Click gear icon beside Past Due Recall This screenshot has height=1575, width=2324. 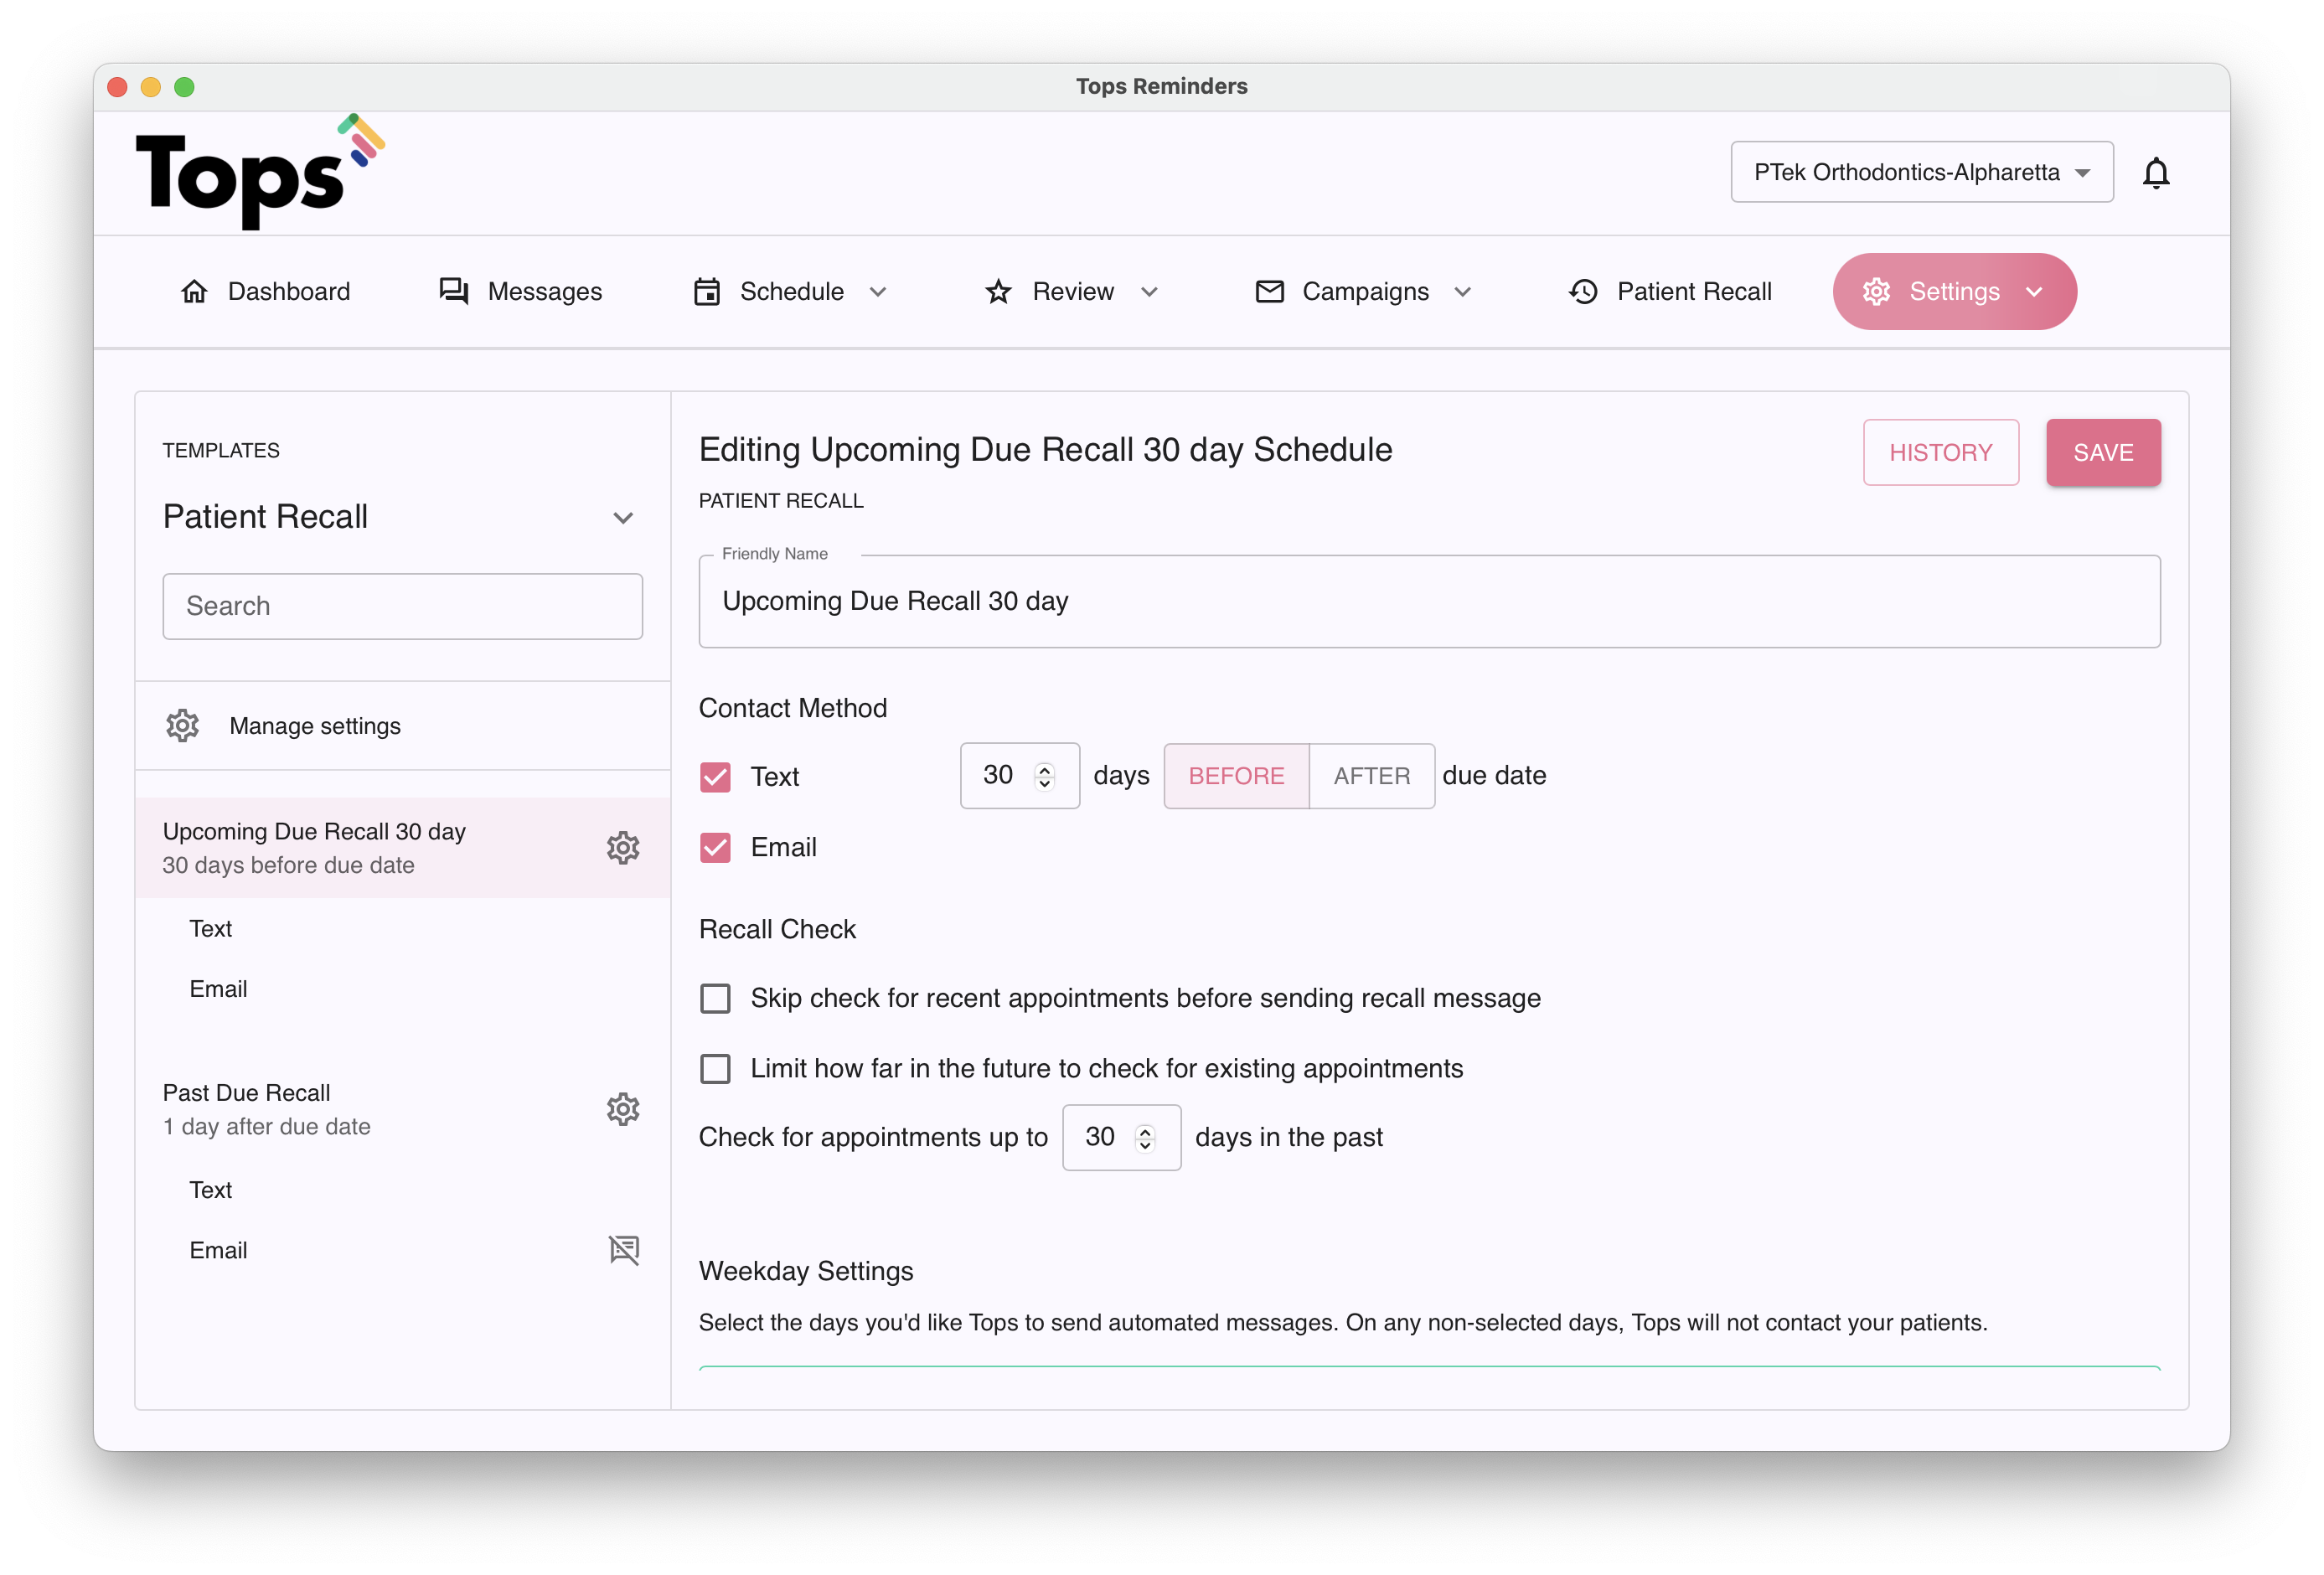coord(622,1109)
